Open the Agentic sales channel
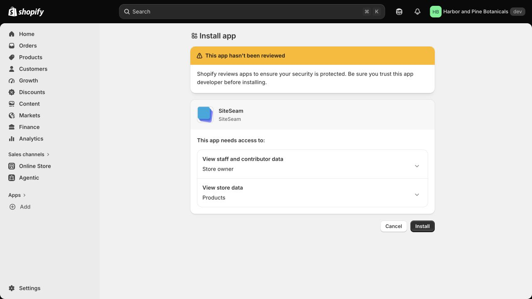This screenshot has width=532, height=299. point(50,178)
